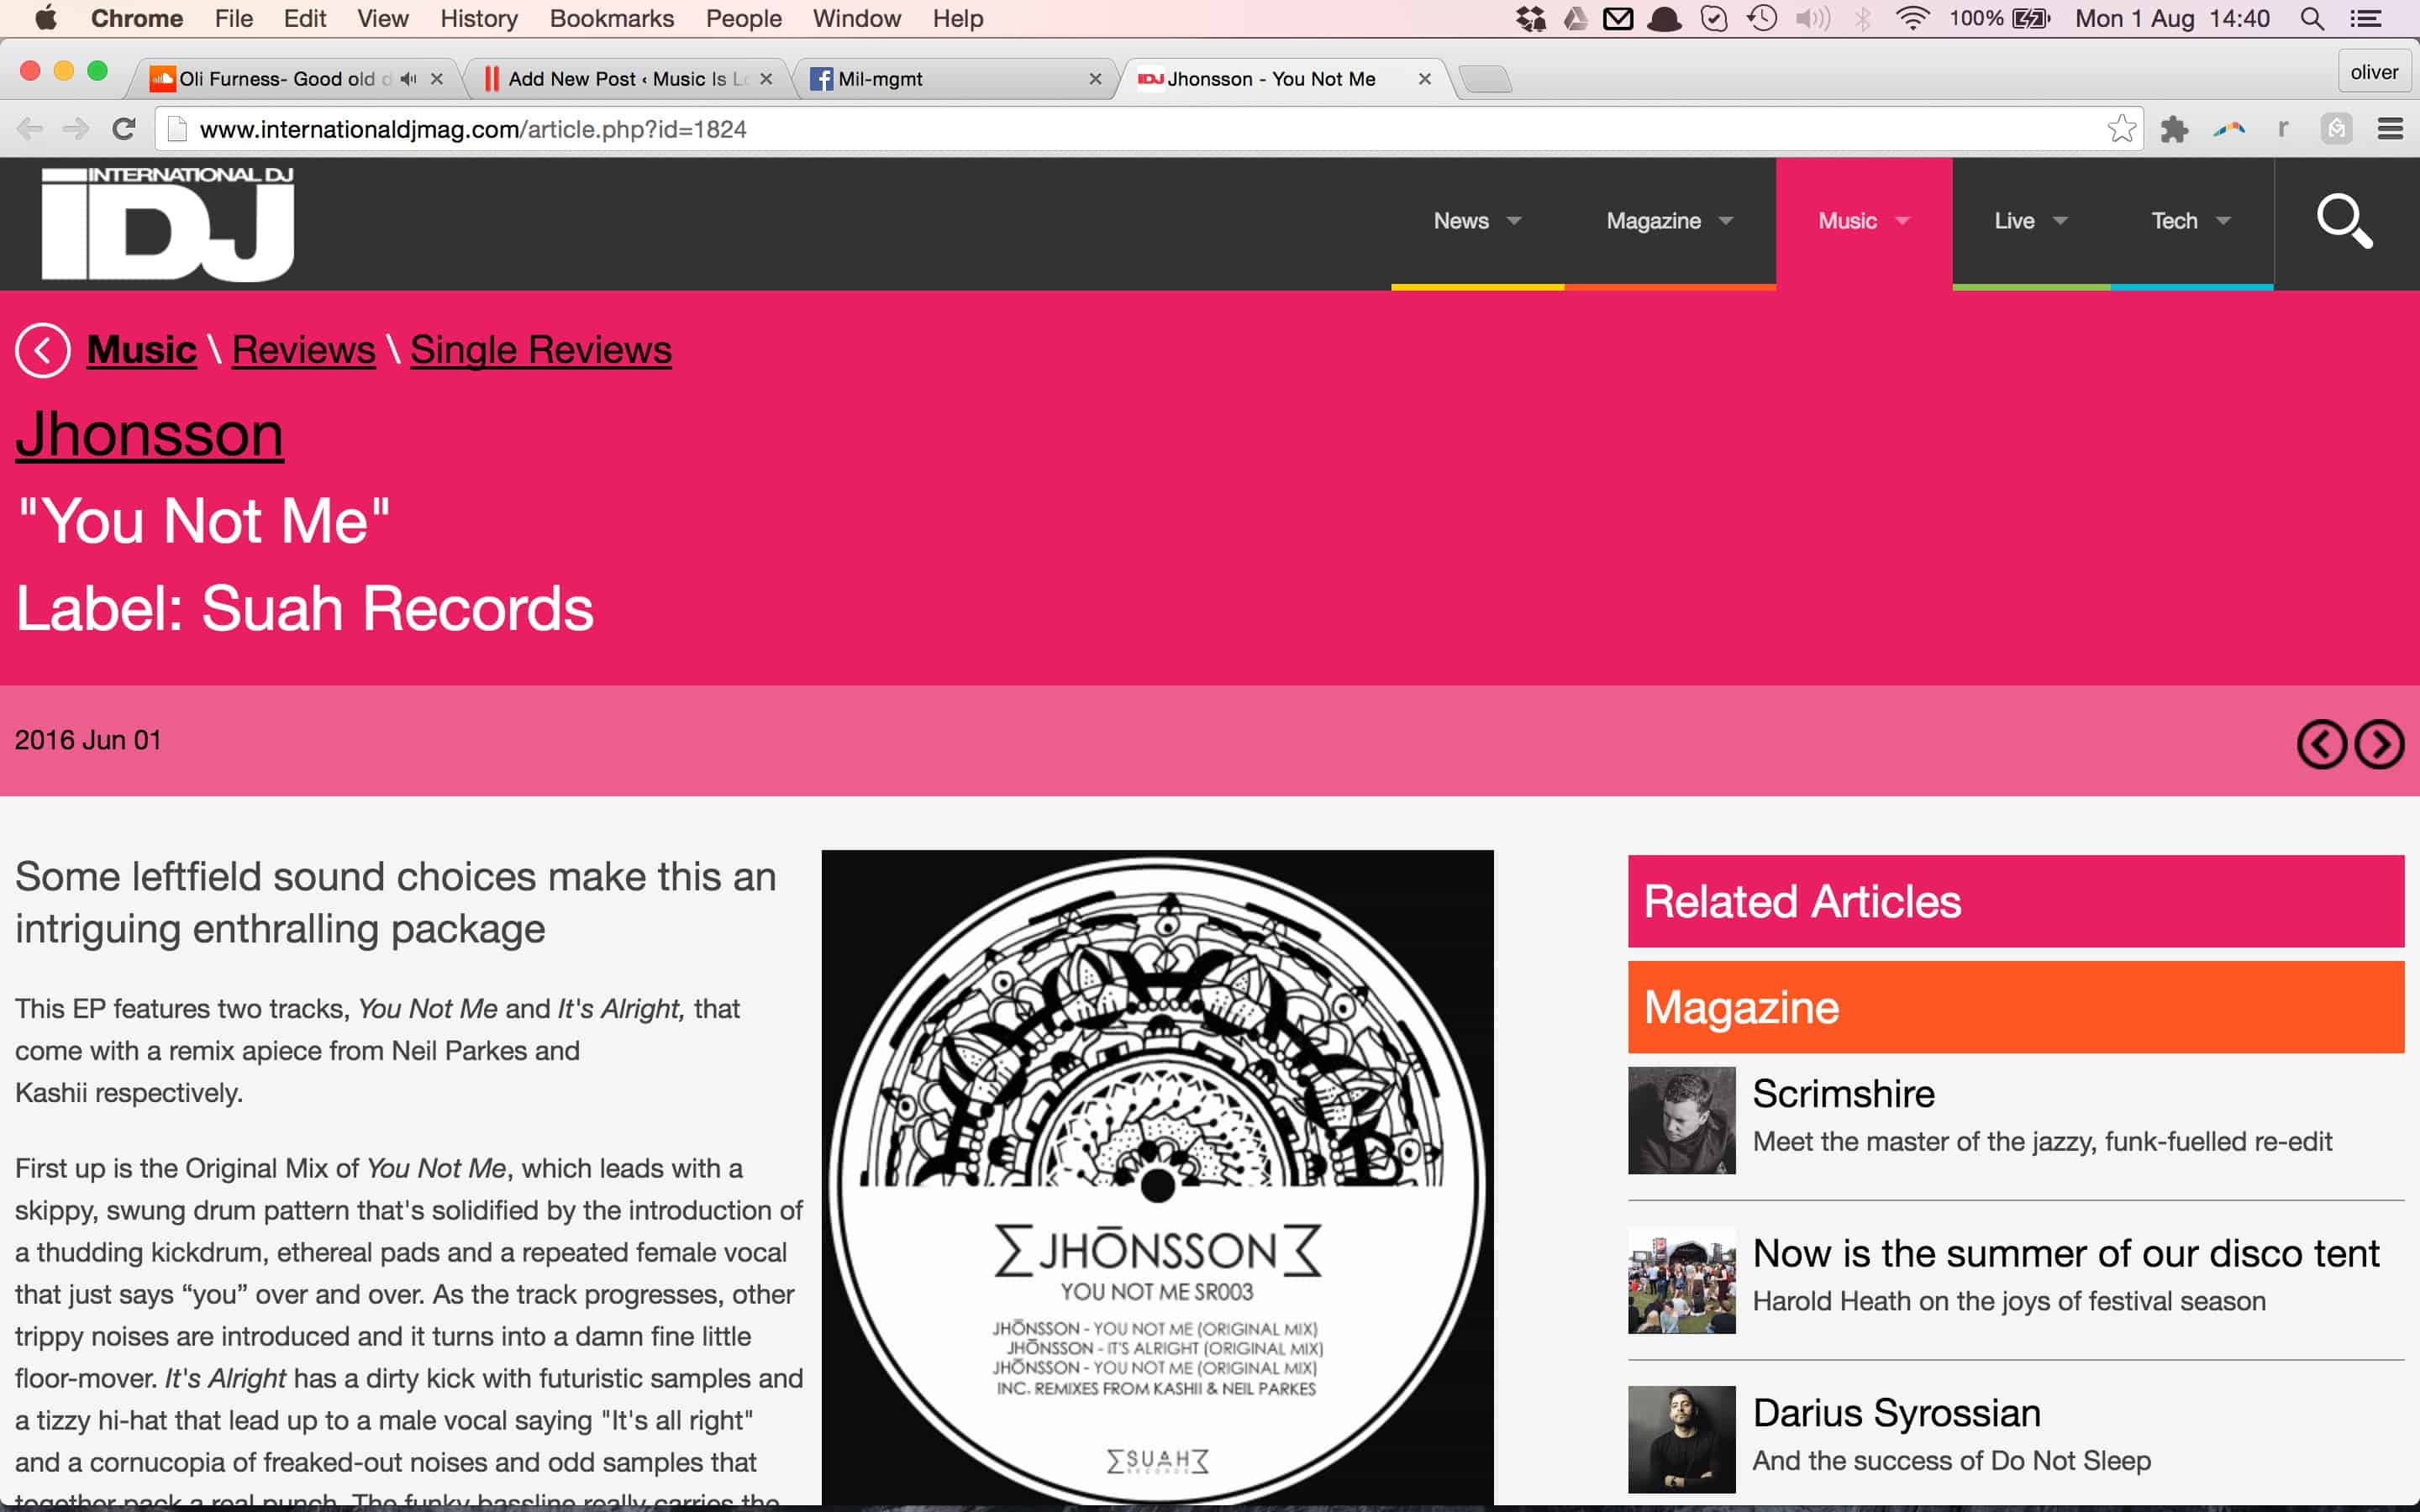The image size is (2420, 1512).
Task: Click the browser back arrow
Action: pyautogui.click(x=30, y=129)
